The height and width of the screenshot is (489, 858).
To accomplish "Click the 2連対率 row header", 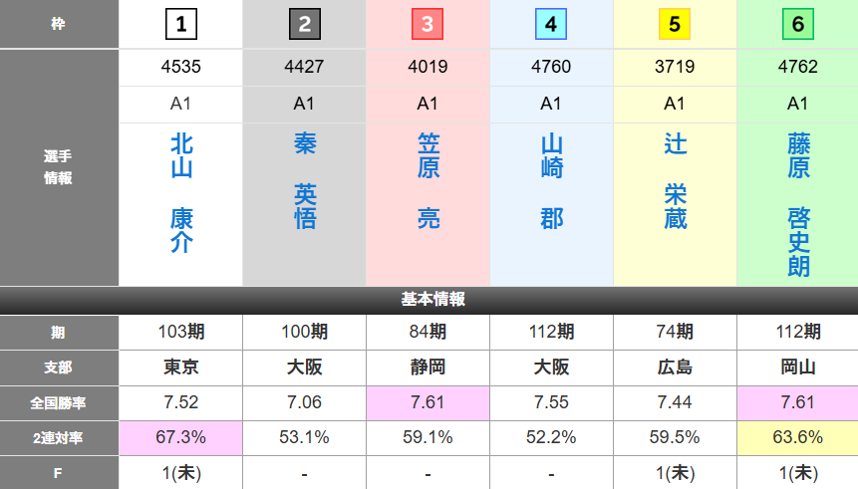I will tap(59, 437).
